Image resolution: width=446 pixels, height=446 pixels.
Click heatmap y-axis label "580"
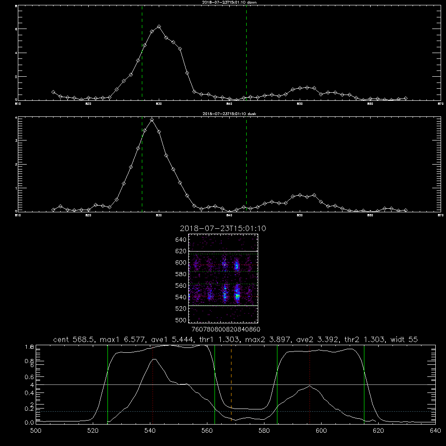181,274
